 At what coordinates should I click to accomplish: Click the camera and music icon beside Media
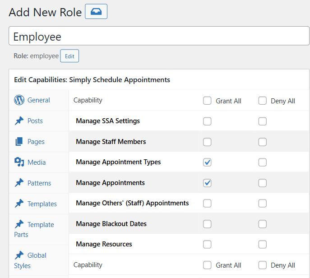[x=19, y=162]
